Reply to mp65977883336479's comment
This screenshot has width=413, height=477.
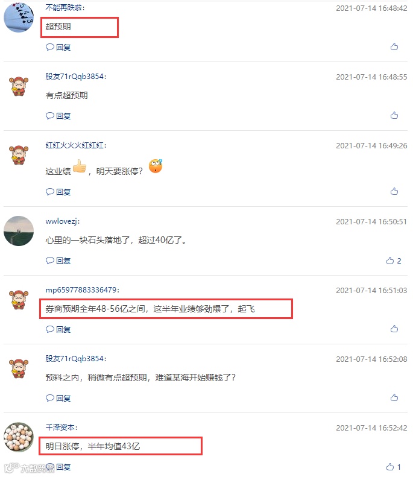coord(58,329)
